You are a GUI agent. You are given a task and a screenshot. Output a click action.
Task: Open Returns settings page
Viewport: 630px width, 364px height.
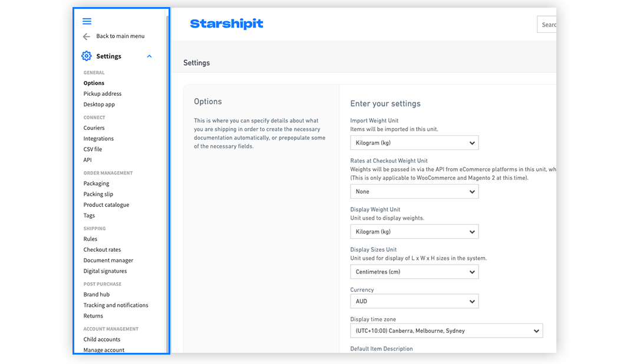click(93, 316)
